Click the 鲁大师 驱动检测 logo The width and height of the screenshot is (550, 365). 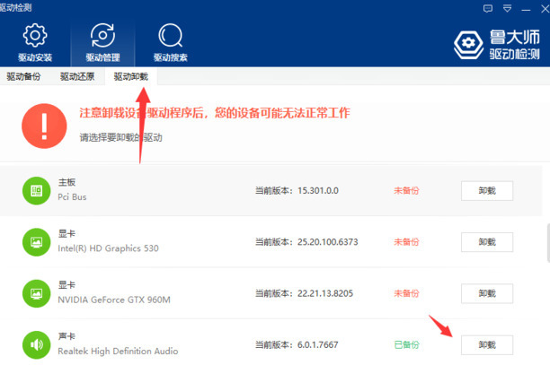pos(497,45)
